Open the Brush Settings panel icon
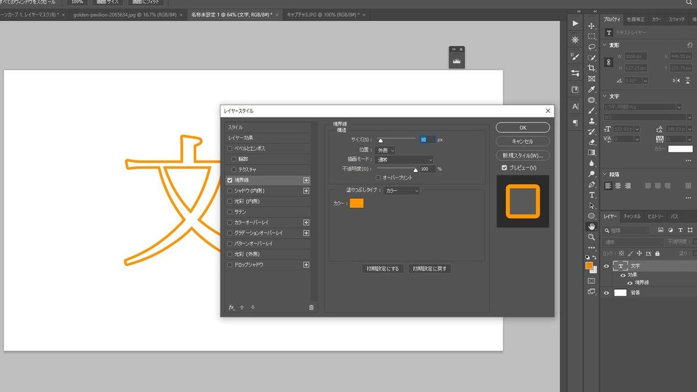The height and width of the screenshot is (392, 697). [x=575, y=56]
